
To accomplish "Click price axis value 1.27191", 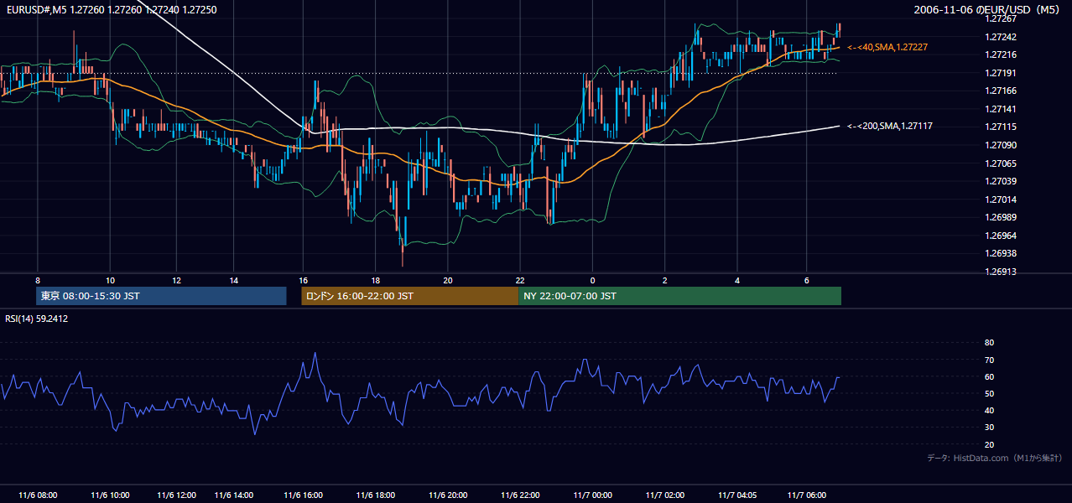I will (1002, 73).
